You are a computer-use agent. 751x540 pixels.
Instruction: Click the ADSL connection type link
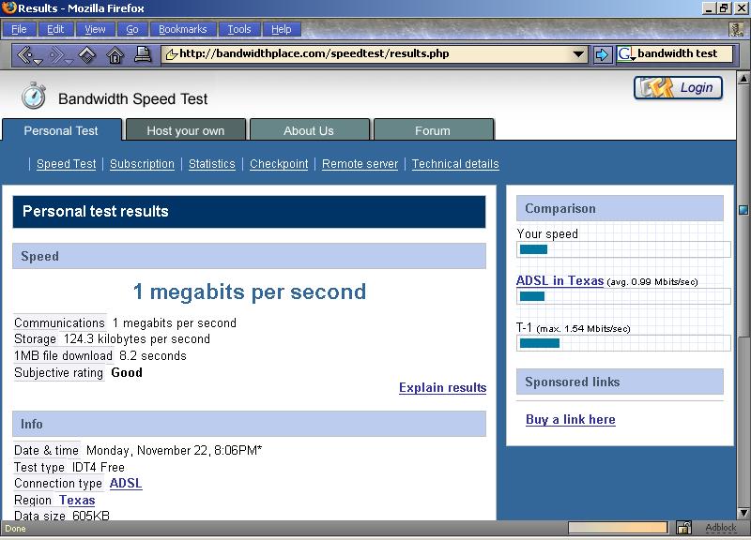click(x=126, y=483)
